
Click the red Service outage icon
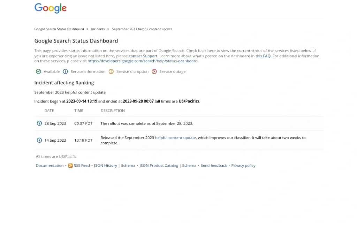click(154, 71)
